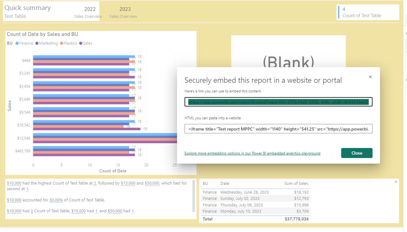Click the green Close button

tap(357, 153)
